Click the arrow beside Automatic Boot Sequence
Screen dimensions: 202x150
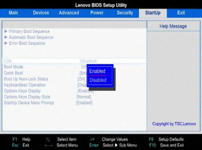tap(6, 37)
